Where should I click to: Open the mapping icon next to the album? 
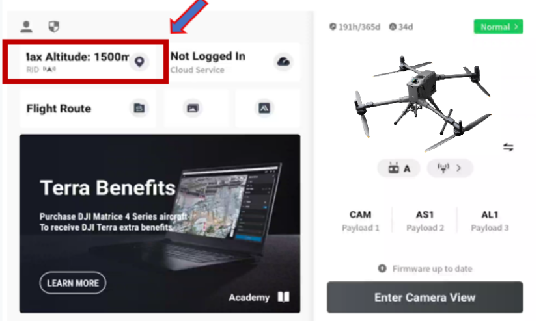(264, 109)
